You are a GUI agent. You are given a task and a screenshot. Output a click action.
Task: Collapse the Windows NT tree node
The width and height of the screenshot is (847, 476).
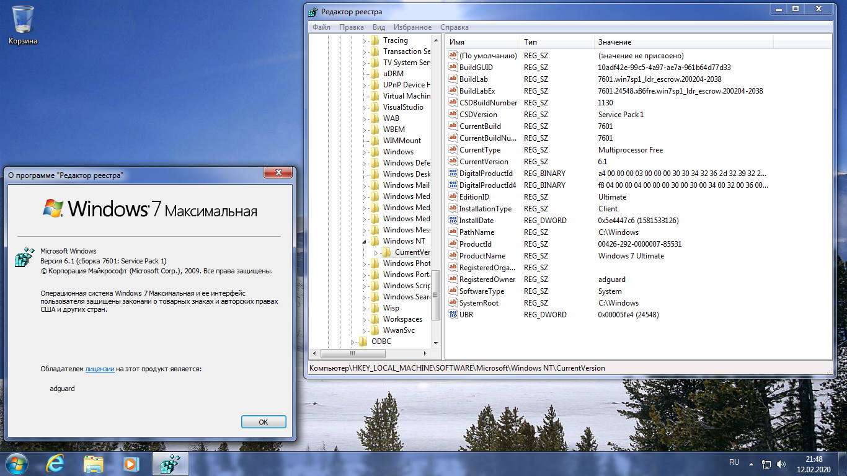pyautogui.click(x=365, y=241)
